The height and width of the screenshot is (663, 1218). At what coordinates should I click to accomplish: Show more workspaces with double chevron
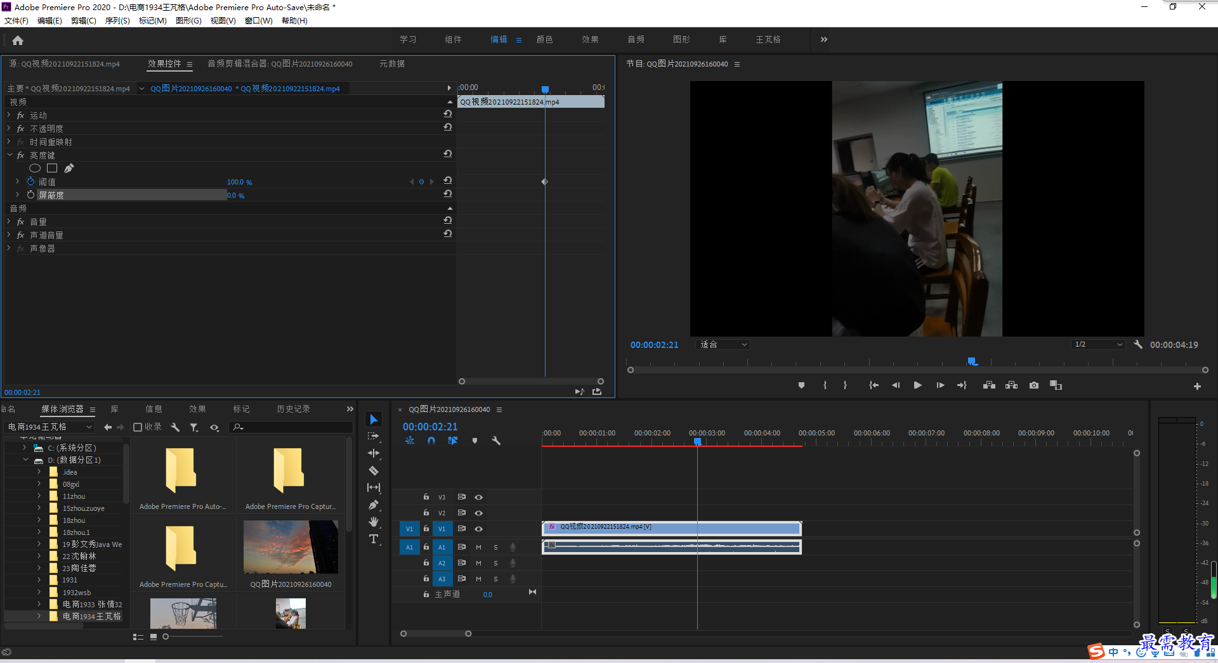pyautogui.click(x=823, y=39)
